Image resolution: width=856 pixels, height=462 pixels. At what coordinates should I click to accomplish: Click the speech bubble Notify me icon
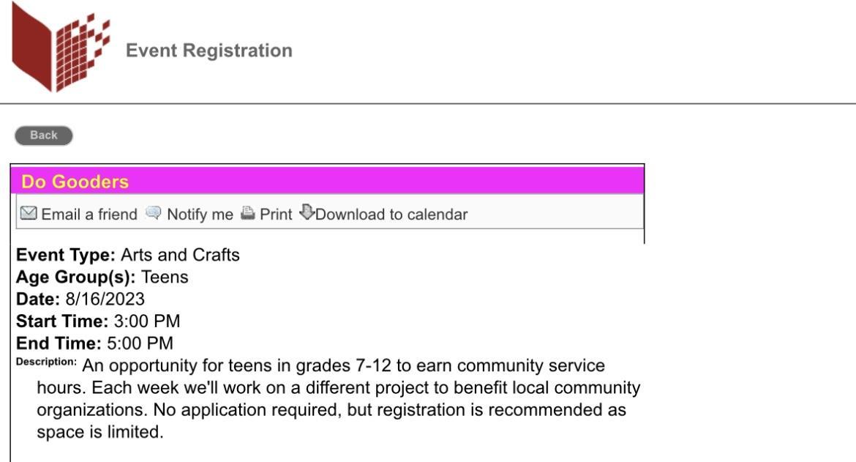[153, 214]
